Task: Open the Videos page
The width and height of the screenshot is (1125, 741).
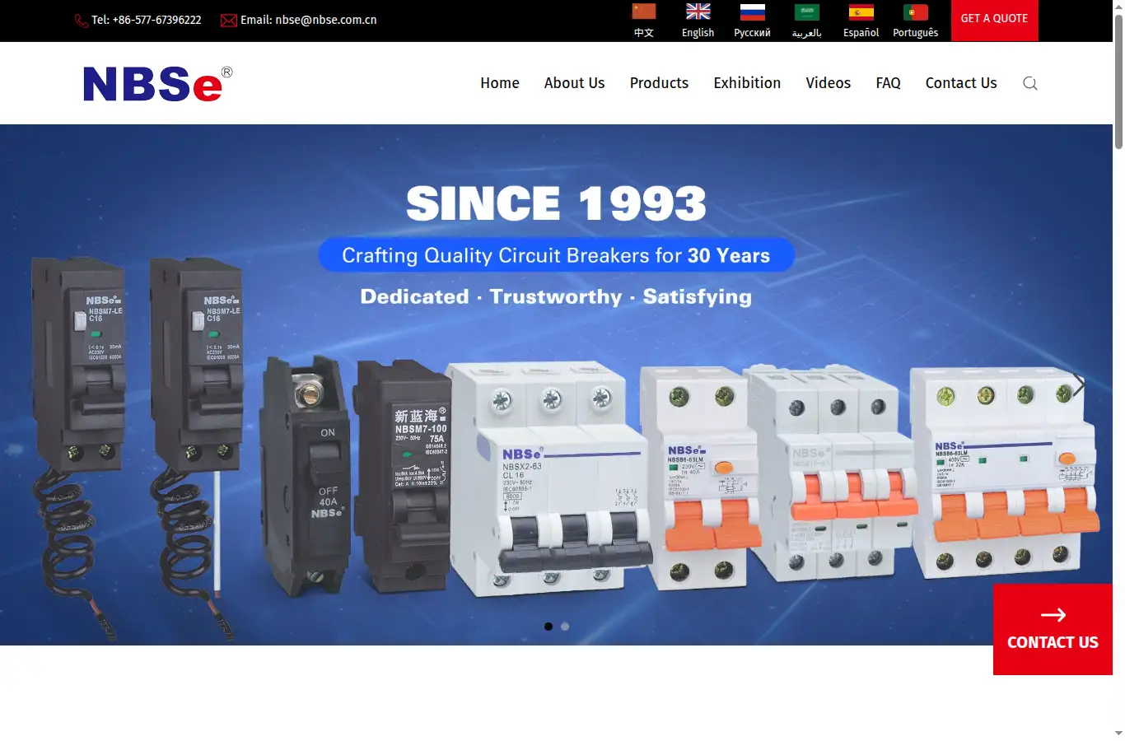Action: pos(828,83)
